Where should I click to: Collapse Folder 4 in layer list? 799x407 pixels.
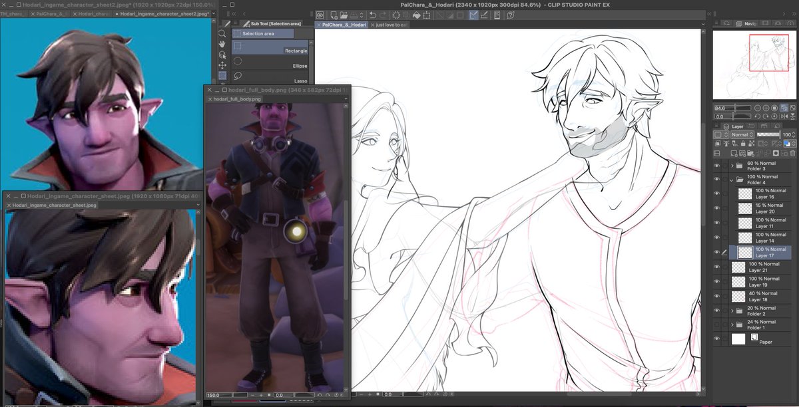coord(732,180)
